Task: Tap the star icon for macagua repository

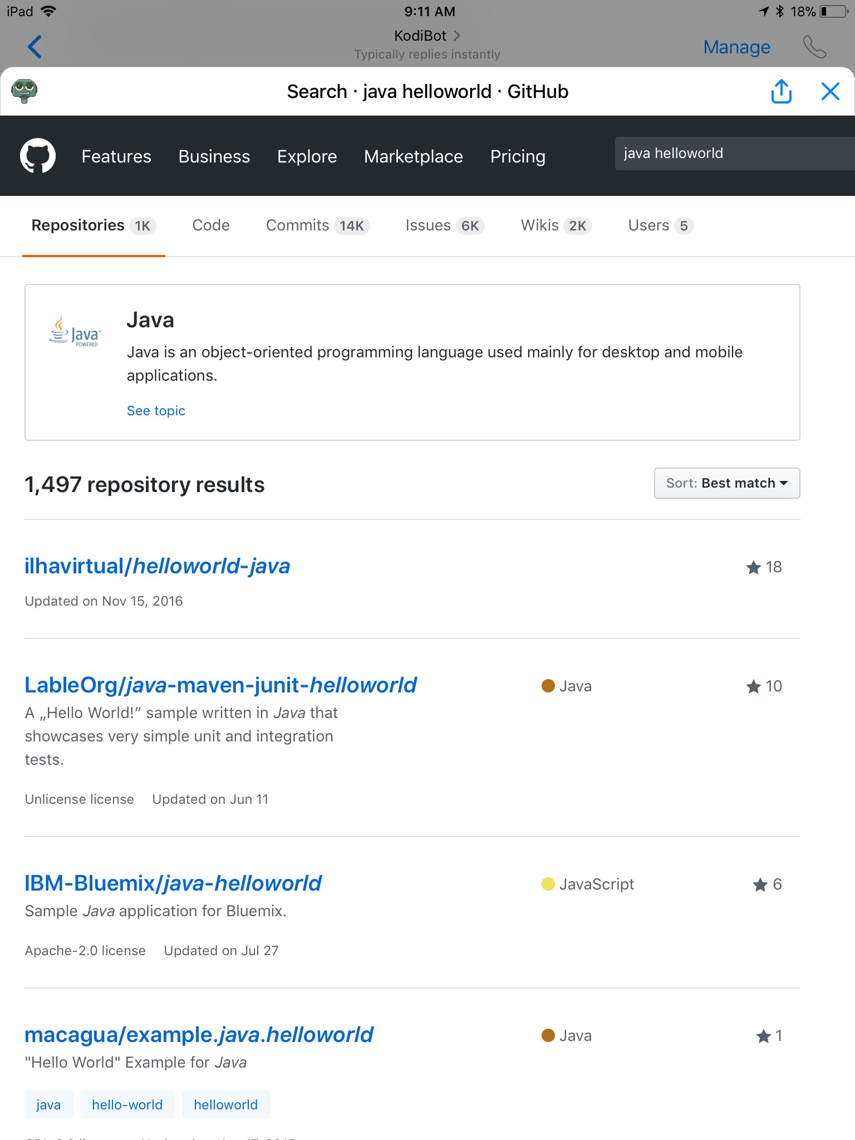Action: click(x=763, y=1036)
